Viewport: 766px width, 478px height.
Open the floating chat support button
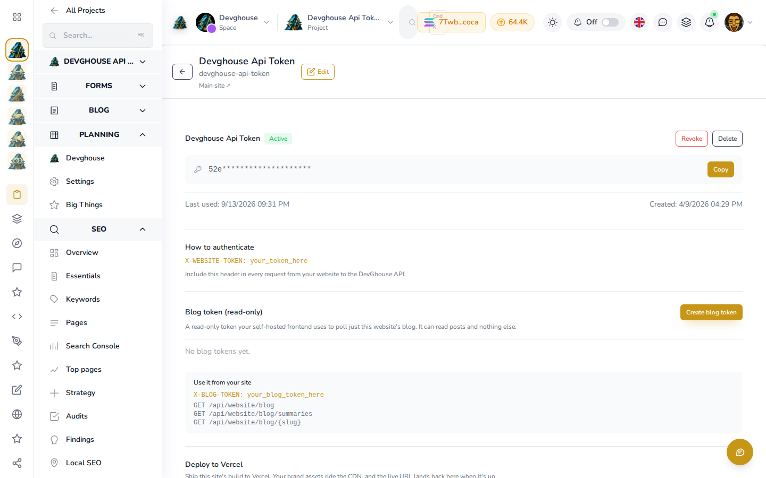pos(740,452)
